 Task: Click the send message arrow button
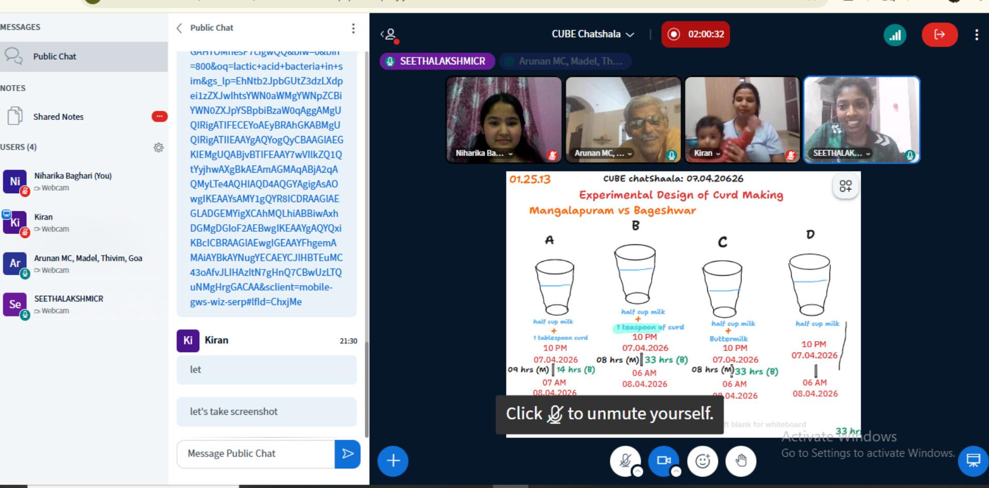click(348, 454)
